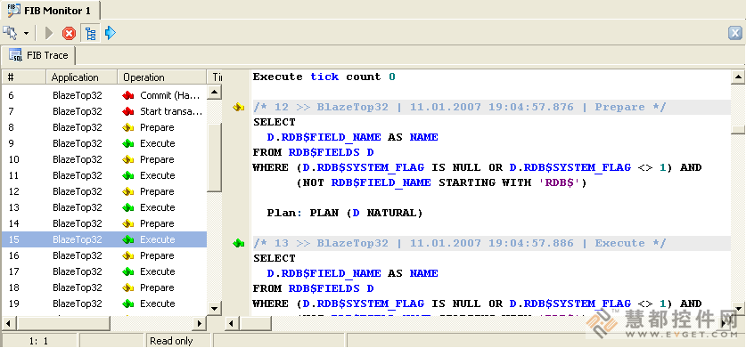
Task: Click green Execute icon in row 9
Action: (128, 143)
